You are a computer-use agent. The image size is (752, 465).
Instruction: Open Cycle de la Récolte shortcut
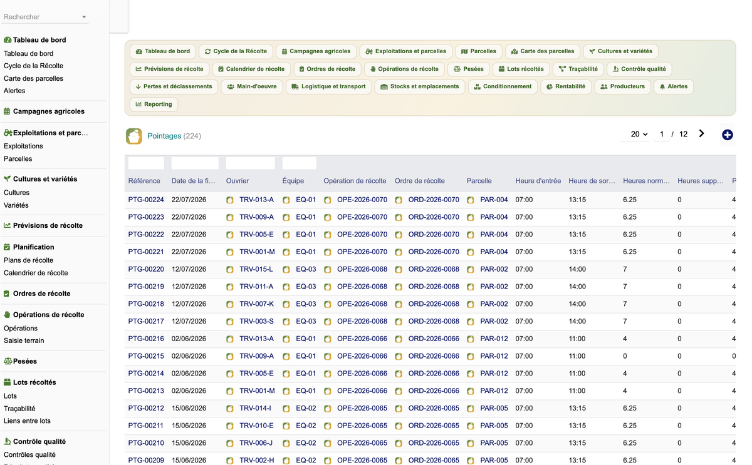tap(236, 51)
